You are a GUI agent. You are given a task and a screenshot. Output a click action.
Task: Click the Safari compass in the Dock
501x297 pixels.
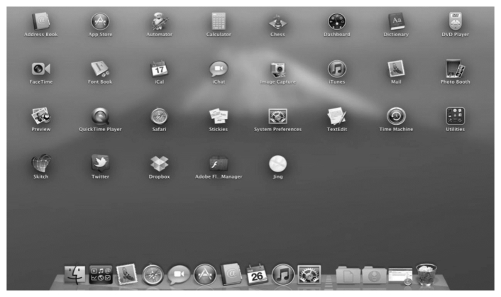[153, 274]
